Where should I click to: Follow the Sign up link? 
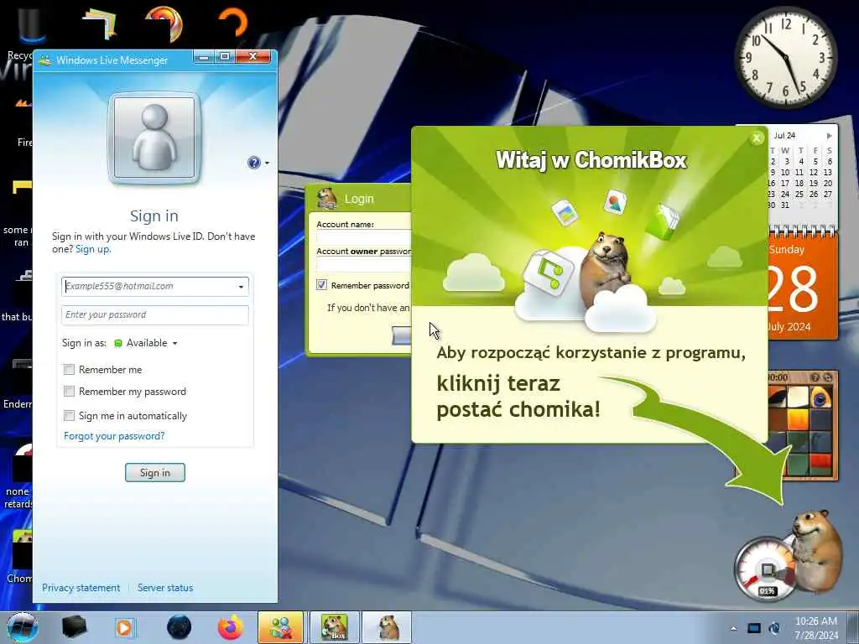(92, 249)
